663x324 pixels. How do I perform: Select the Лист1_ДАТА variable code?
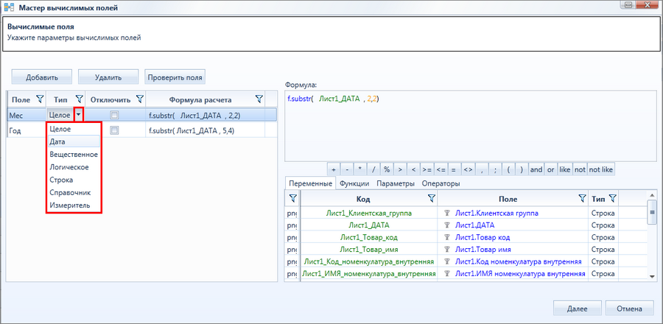pyautogui.click(x=369, y=225)
